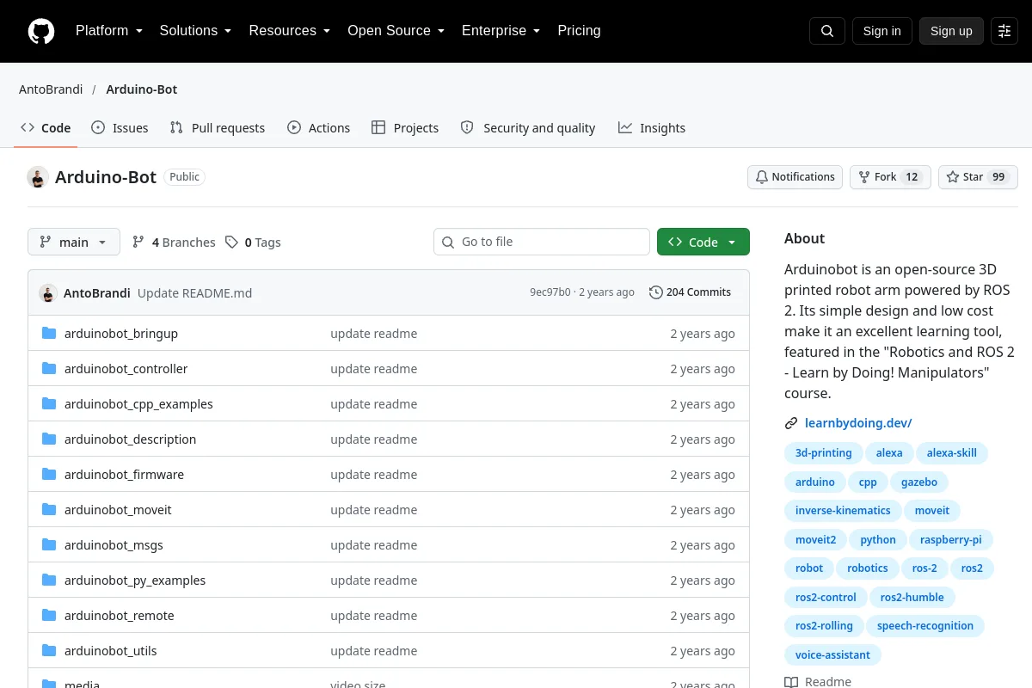Click the arduinobot_cpp_examples folder icon
The width and height of the screenshot is (1032, 688).
click(49, 403)
